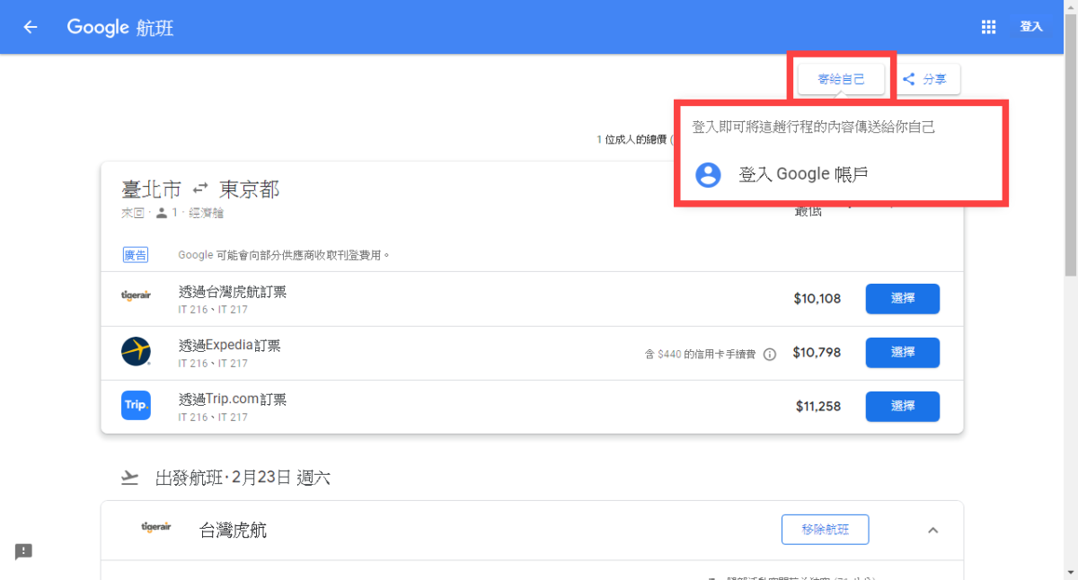Click the 台灣虎航 airline name

click(x=233, y=531)
